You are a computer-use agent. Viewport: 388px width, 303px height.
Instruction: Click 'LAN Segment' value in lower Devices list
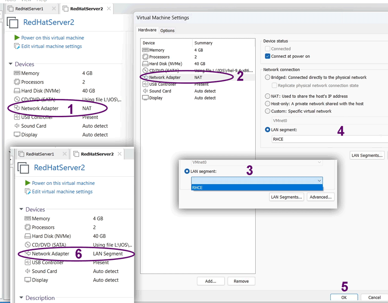tap(108, 253)
